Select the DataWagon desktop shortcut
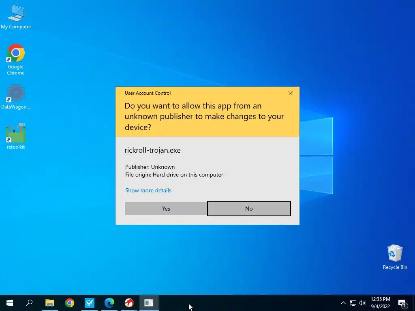 [x=16, y=96]
